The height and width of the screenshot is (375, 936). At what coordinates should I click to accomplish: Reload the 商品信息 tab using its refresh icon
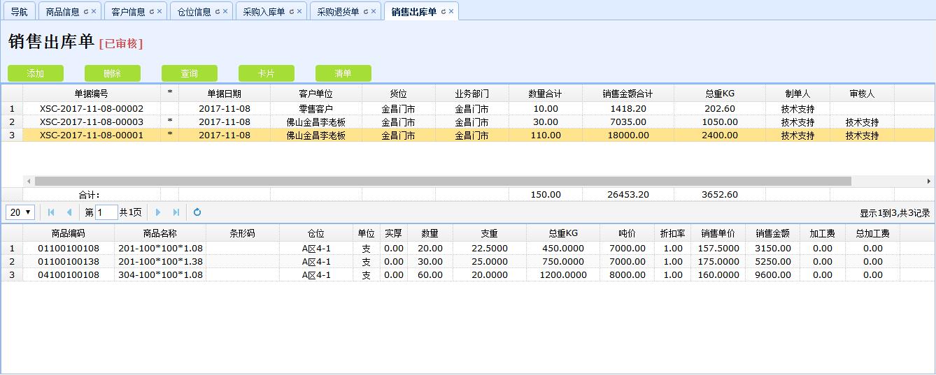coord(86,12)
